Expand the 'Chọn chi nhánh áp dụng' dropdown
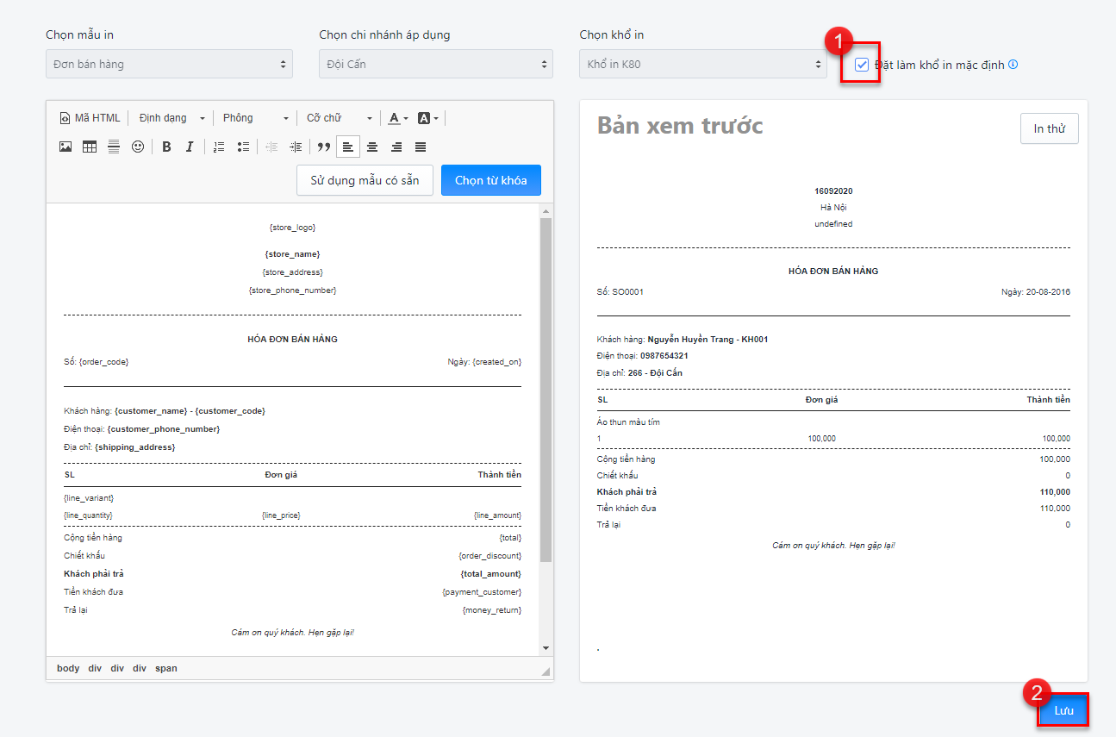The width and height of the screenshot is (1116, 737). click(435, 64)
